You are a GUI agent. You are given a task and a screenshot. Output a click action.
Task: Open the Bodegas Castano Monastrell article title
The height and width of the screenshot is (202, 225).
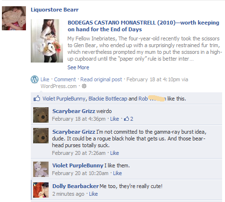coord(143,26)
